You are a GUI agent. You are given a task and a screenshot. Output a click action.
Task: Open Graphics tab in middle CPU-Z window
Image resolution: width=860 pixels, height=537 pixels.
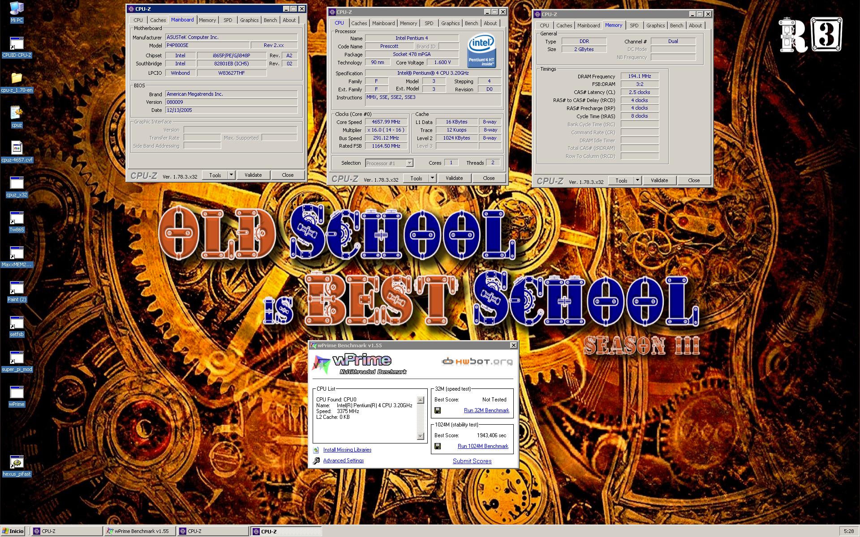[450, 23]
